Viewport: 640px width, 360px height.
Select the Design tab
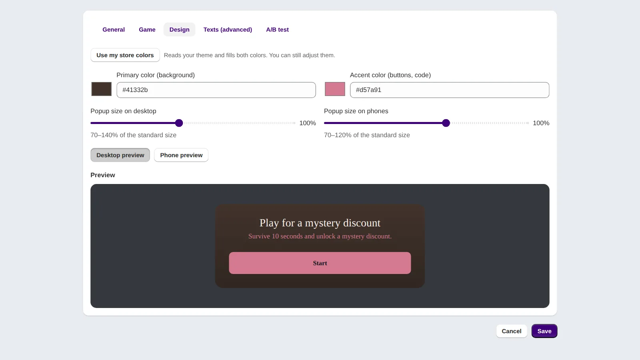pos(179,30)
